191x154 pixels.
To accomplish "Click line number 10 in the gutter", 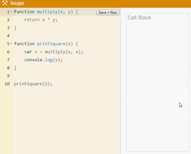I will pos(7,84).
